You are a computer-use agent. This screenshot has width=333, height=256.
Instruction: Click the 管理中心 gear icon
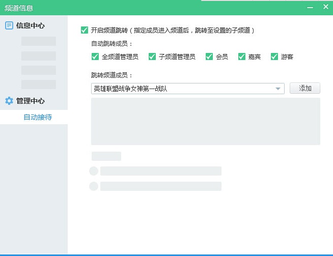pyautogui.click(x=9, y=101)
